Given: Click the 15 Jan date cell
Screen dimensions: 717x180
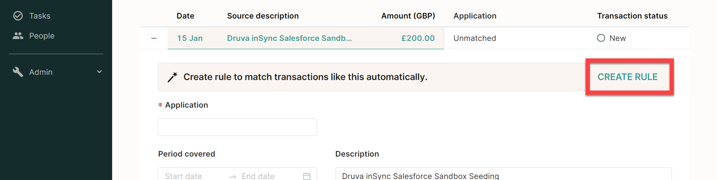Looking at the screenshot, I should [190, 38].
